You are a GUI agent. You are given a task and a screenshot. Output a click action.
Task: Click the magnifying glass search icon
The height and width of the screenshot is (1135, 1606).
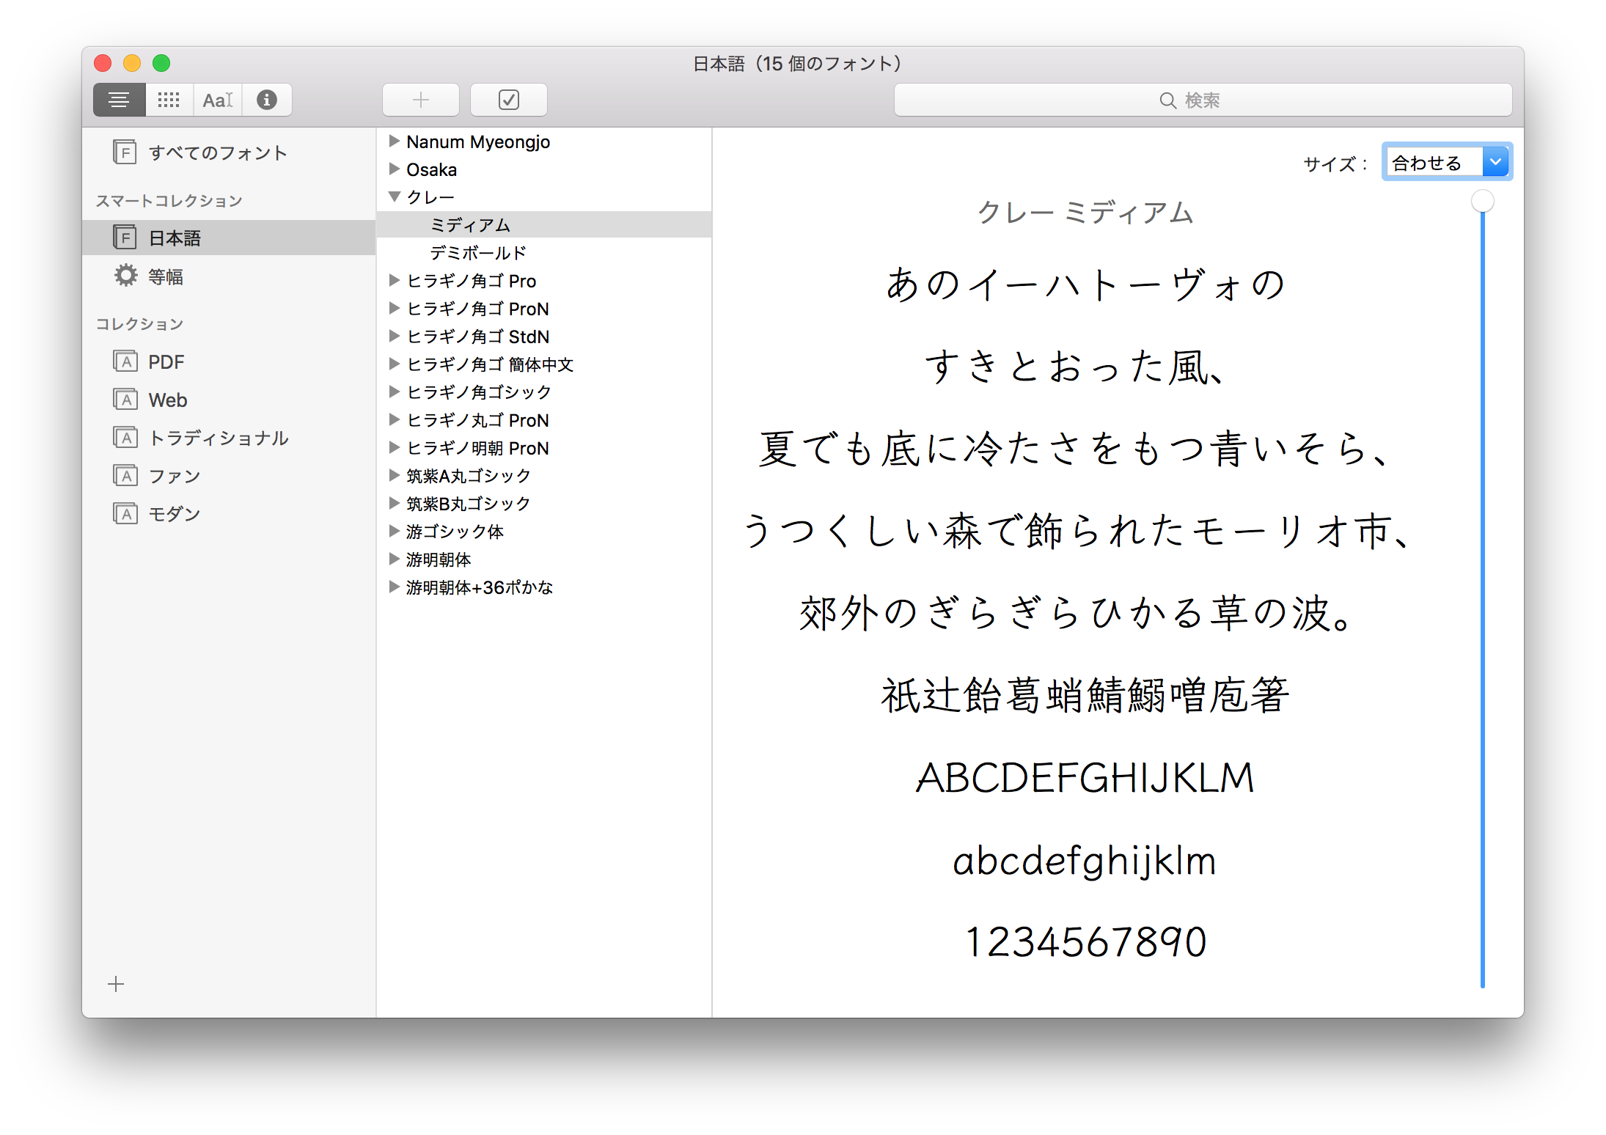pyautogui.click(x=1167, y=100)
